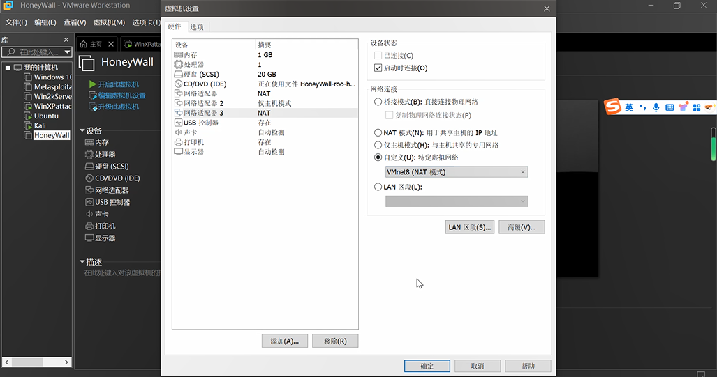Select the 显示器 display icon in dialog list

point(178,151)
